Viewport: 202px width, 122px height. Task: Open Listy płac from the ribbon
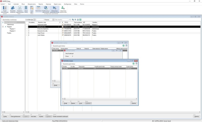(32, 9)
